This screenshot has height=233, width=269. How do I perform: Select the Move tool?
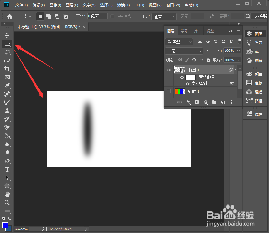(x=7, y=35)
